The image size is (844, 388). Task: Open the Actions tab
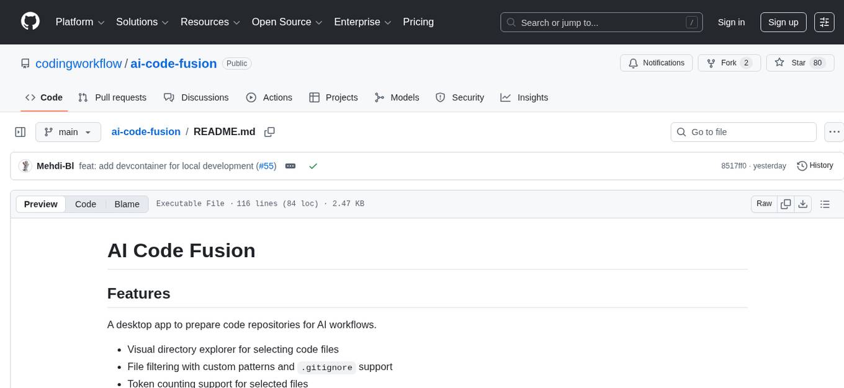click(x=269, y=97)
